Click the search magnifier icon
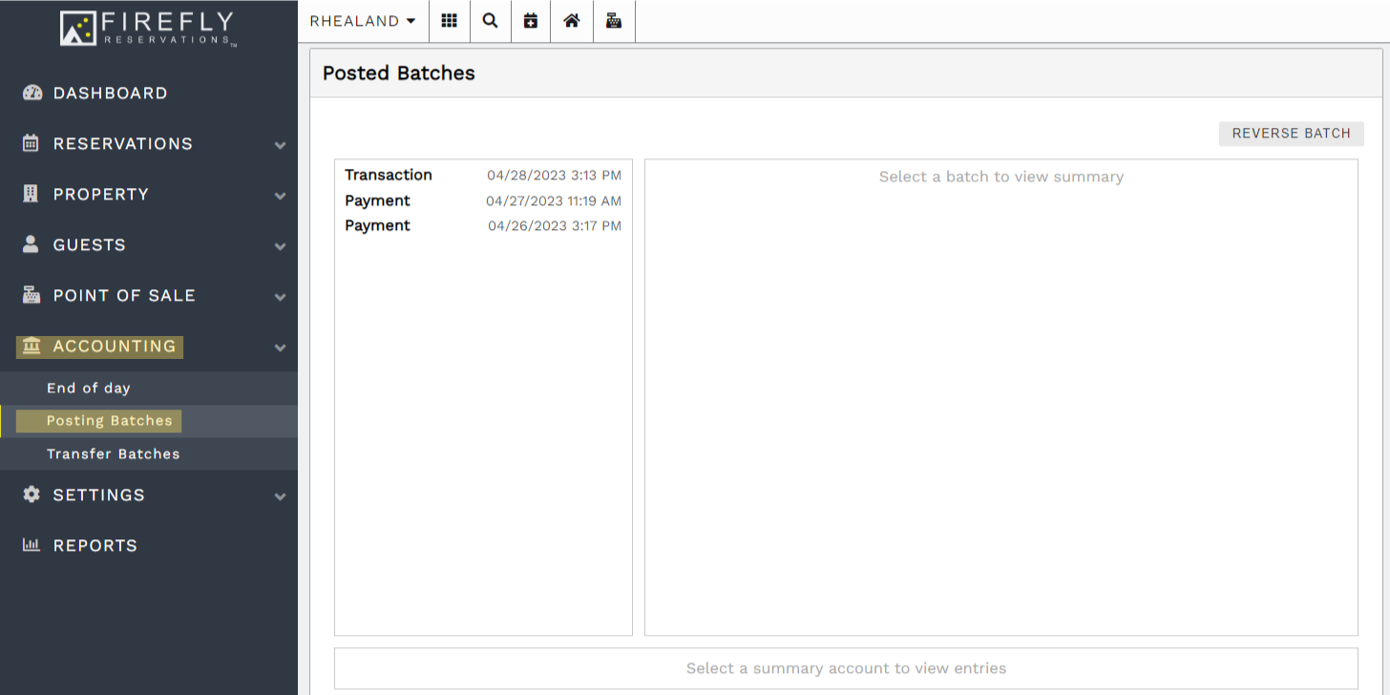1390x695 pixels. click(x=490, y=21)
